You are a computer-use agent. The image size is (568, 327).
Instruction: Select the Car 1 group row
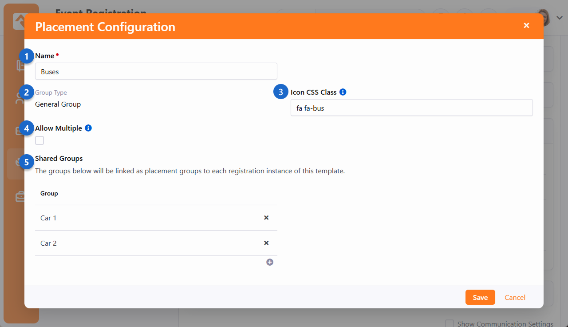[146, 218]
